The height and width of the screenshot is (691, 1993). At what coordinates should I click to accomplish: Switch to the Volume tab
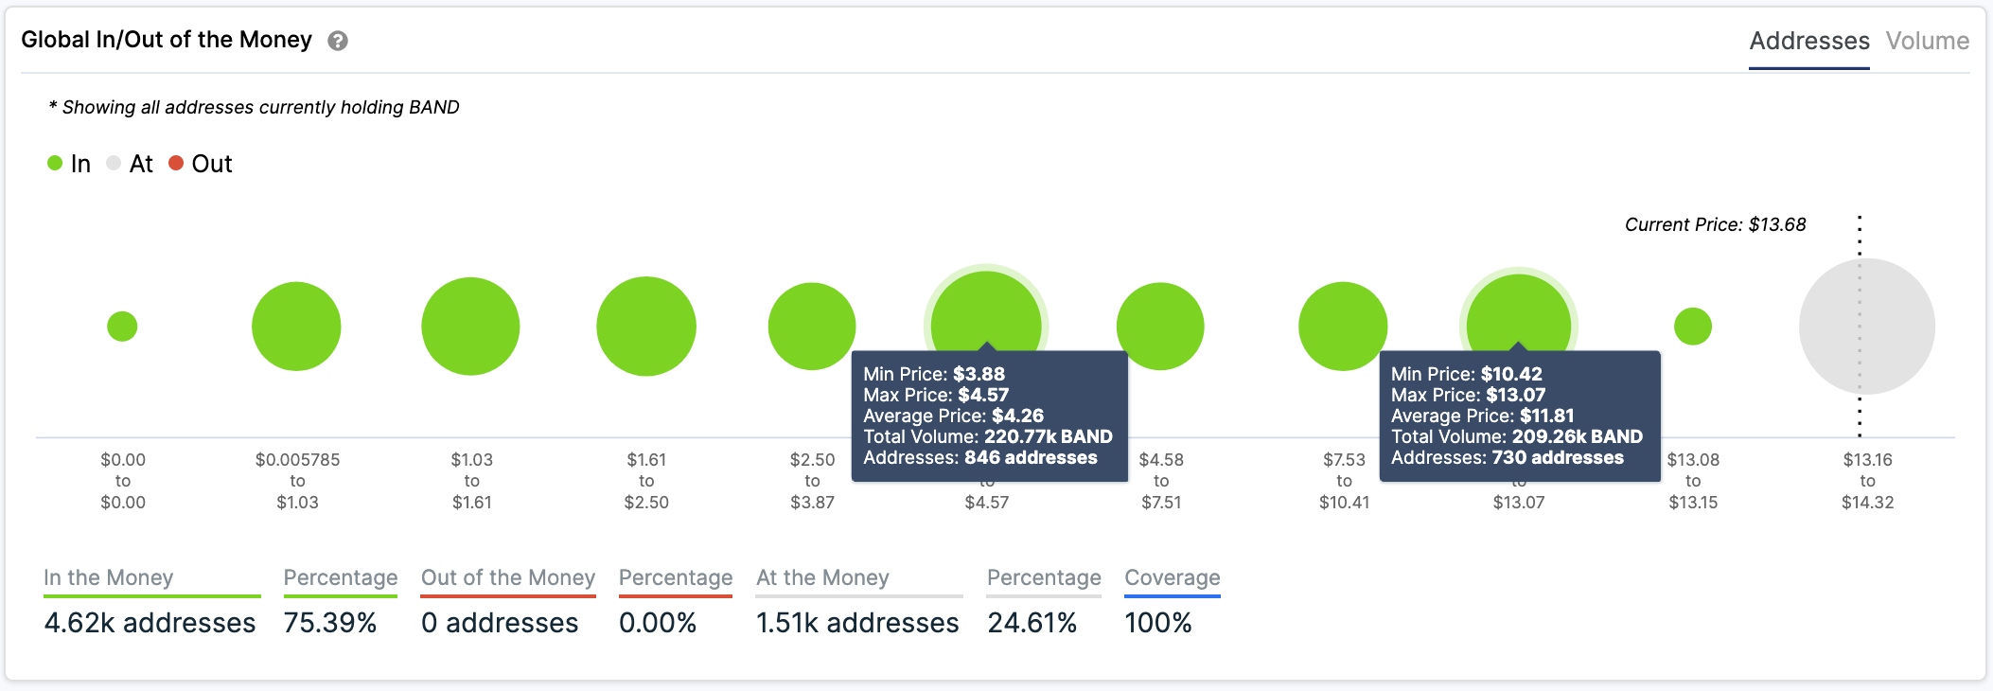tap(1928, 41)
